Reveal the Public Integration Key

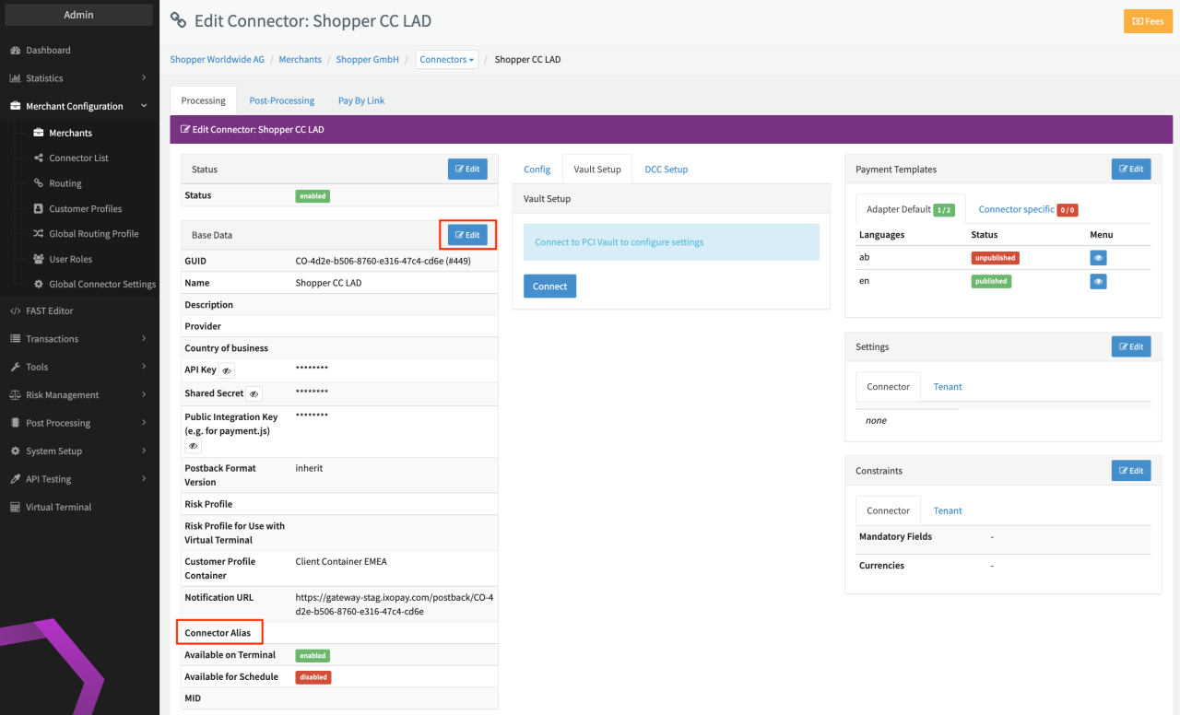pyautogui.click(x=193, y=446)
